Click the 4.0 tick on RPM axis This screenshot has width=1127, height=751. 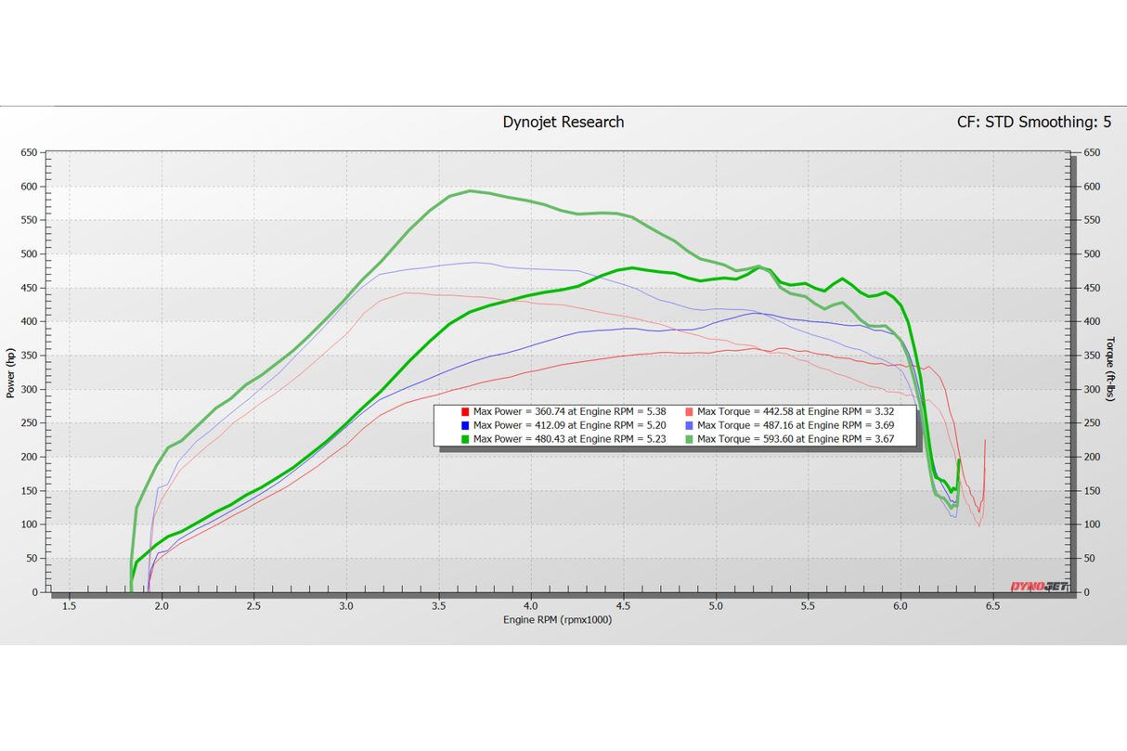pyautogui.click(x=530, y=605)
